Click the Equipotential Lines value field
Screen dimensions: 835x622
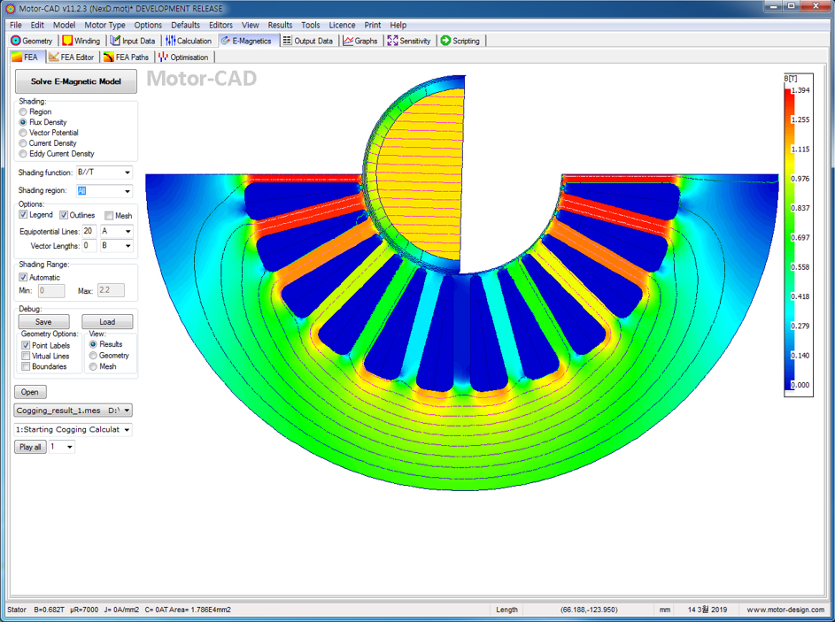tap(89, 231)
